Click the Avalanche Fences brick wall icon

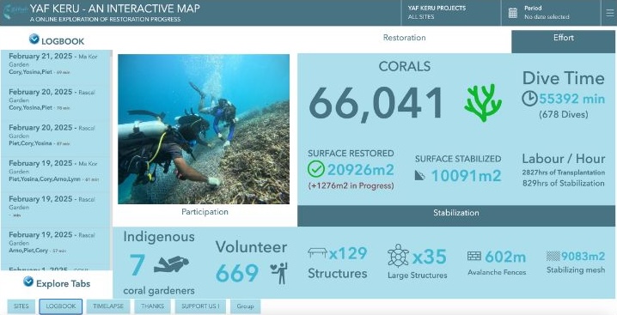pos(474,256)
